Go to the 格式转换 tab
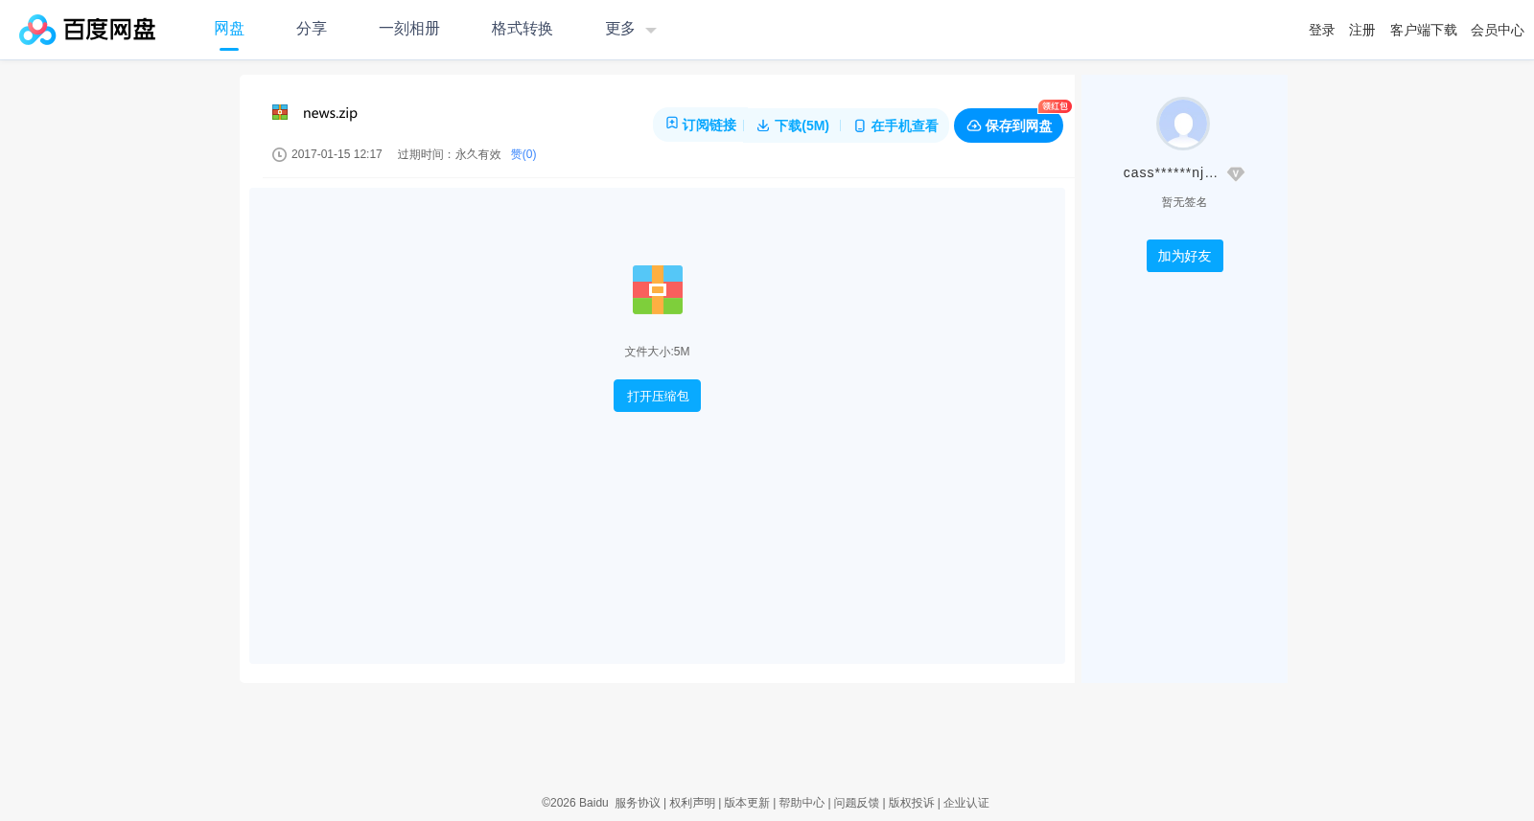Image resolution: width=1534 pixels, height=821 pixels. point(523,29)
